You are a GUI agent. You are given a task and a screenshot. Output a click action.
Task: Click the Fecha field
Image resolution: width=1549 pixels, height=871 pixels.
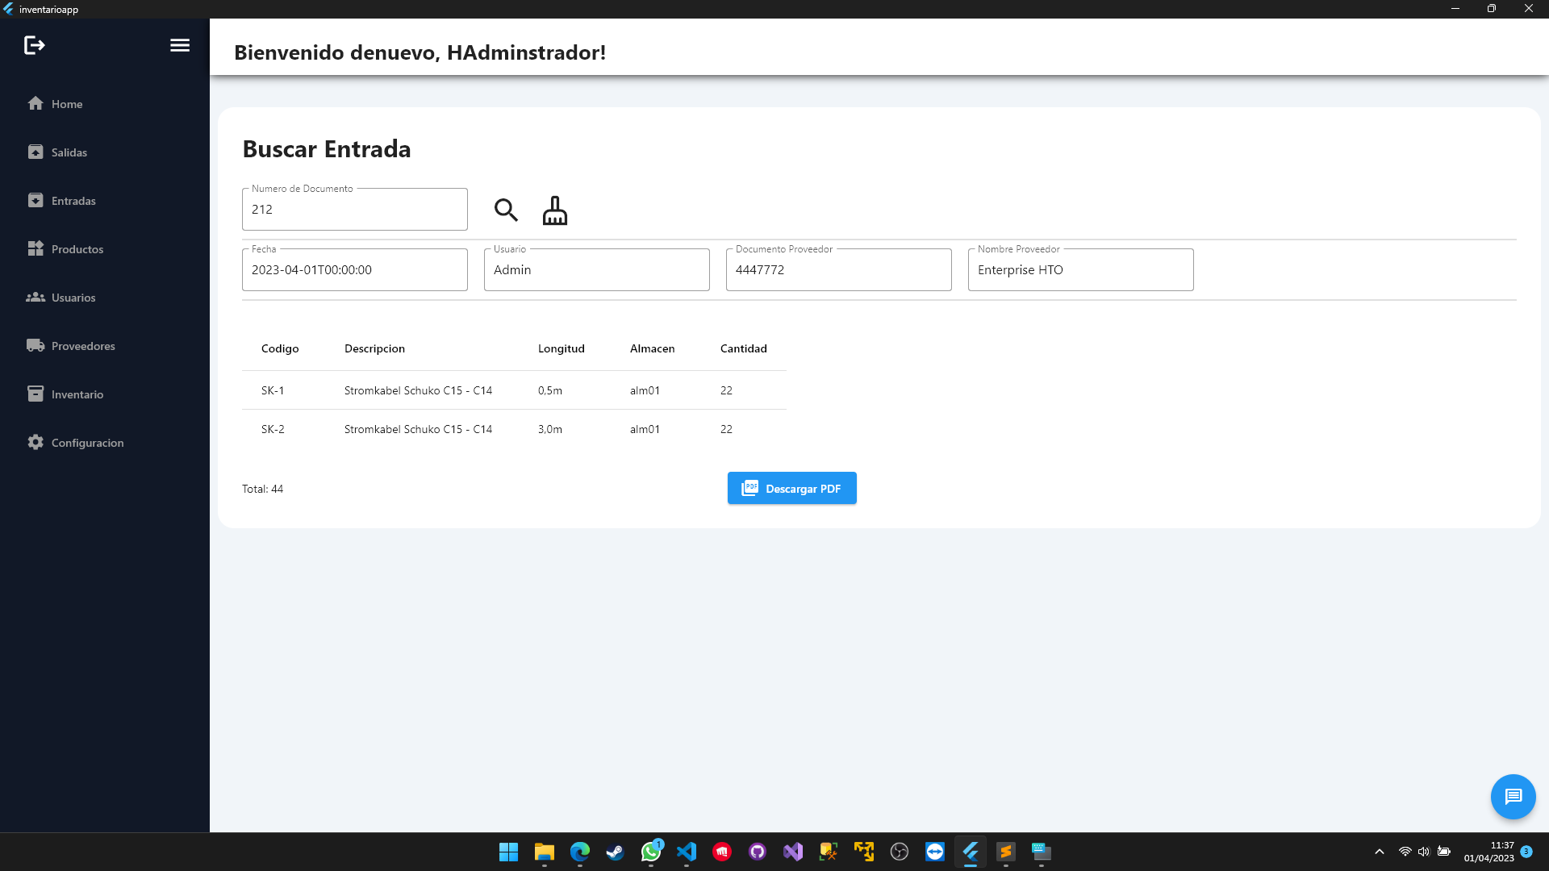point(355,269)
